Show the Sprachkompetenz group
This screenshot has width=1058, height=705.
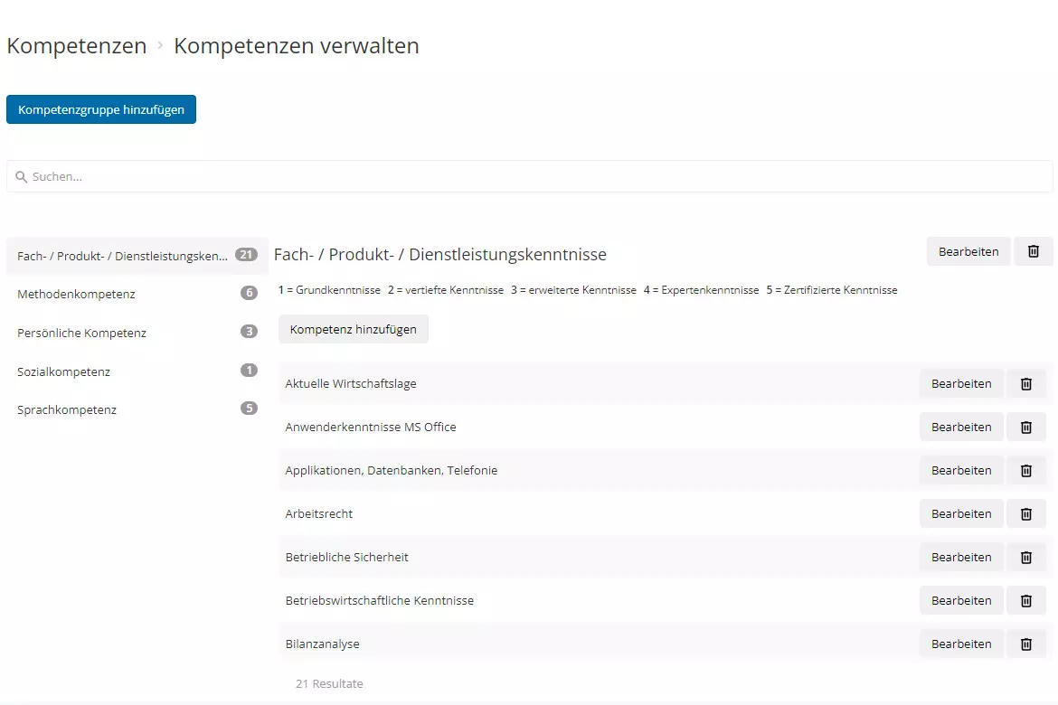(67, 409)
